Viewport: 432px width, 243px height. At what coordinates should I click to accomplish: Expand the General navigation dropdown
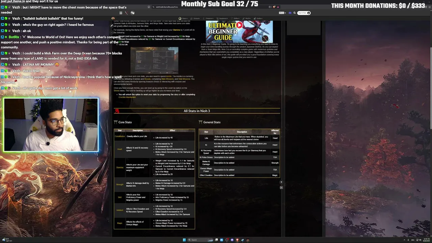coord(196,18)
